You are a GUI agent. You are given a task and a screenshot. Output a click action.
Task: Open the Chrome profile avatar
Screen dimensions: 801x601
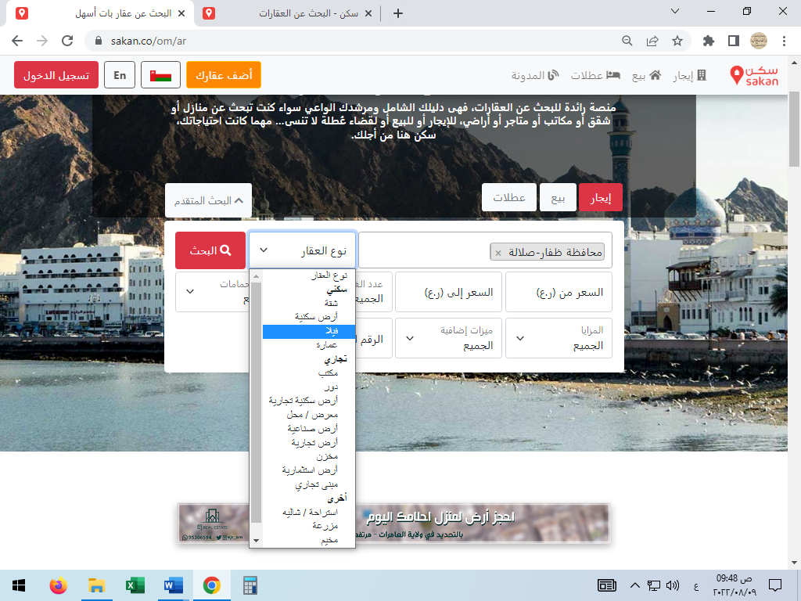(x=759, y=41)
